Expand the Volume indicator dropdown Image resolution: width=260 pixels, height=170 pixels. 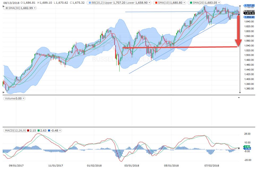click(x=24, y=98)
